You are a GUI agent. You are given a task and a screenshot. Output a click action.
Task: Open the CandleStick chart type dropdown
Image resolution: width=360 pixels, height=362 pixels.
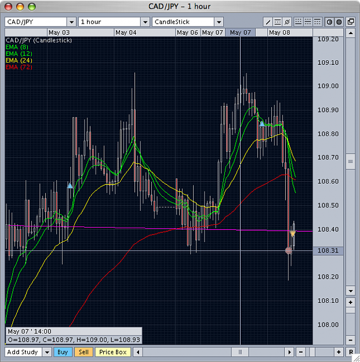tap(219, 22)
